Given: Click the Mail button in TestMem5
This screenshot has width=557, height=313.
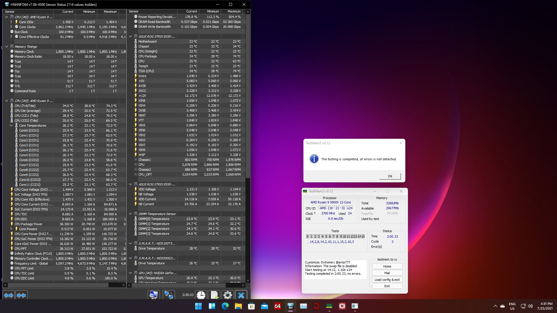Looking at the screenshot, I should (387, 273).
